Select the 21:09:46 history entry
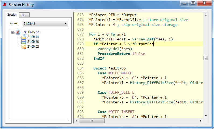 click(x=33, y=42)
